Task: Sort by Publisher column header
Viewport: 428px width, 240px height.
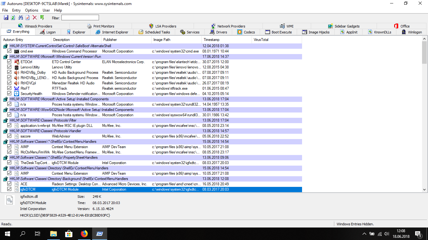Action: click(x=127, y=40)
